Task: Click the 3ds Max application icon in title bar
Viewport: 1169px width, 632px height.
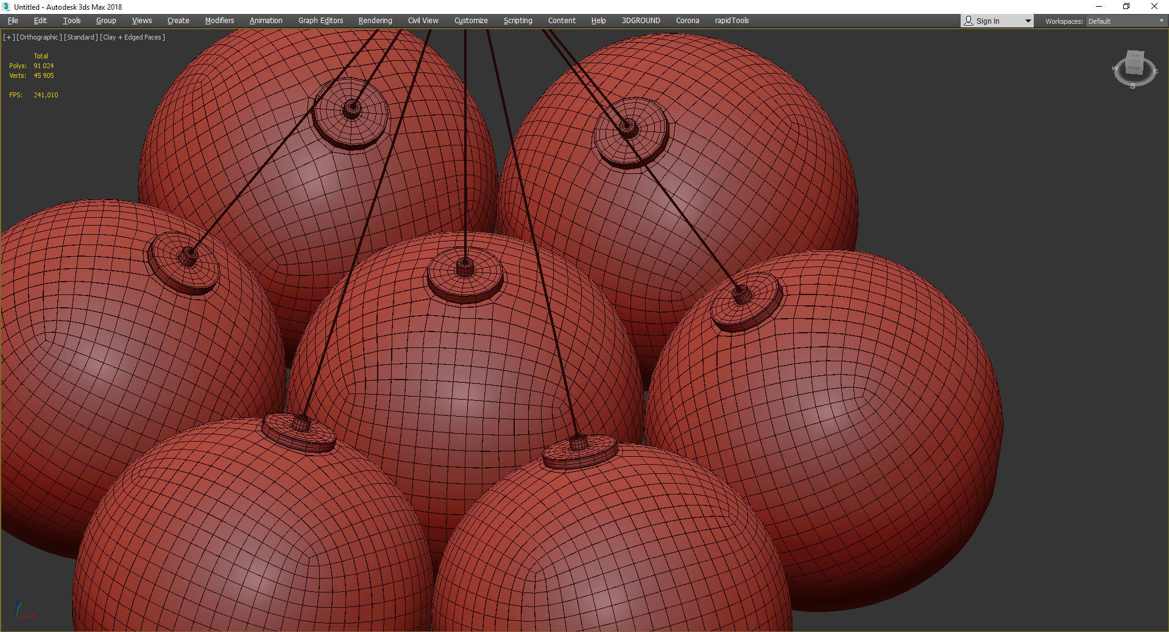Action: click(5, 7)
